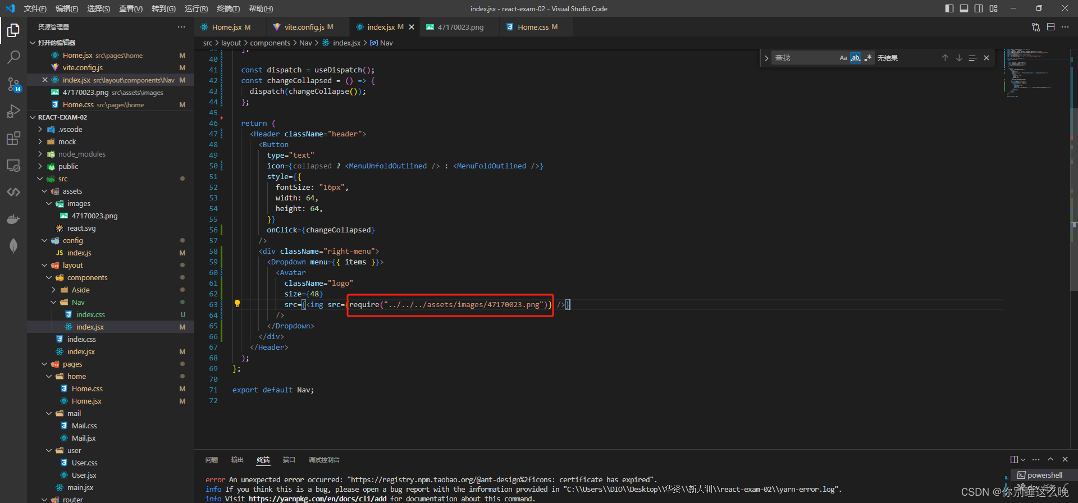Open the Explorer view in activity bar
Screen dimensions: 1078x503
click(x=13, y=30)
